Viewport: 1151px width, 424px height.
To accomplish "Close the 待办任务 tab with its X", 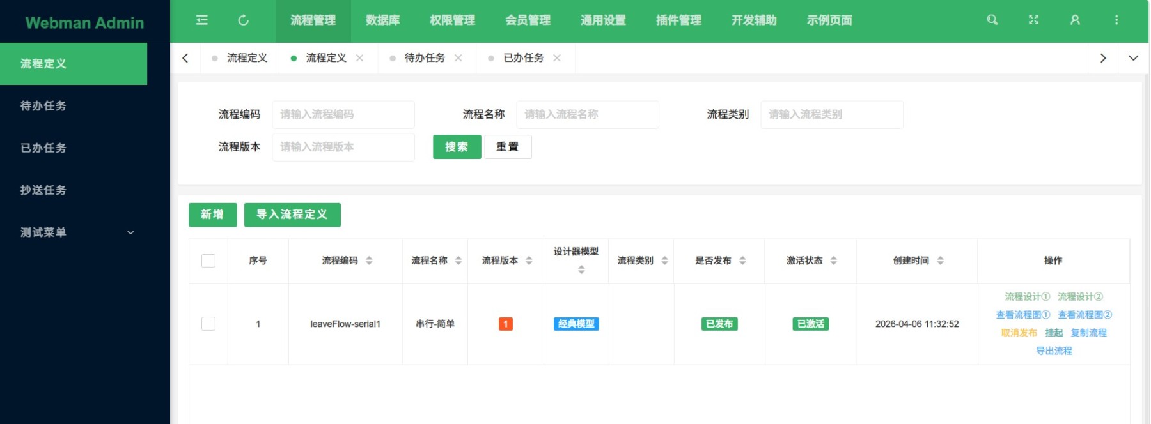I will click(x=458, y=58).
